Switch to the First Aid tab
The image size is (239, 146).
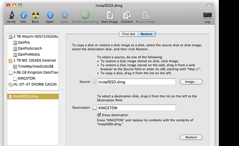pos(128,34)
